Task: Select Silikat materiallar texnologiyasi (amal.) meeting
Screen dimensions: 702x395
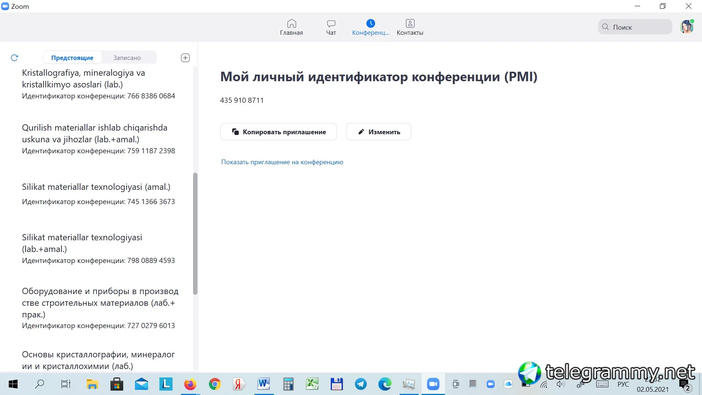Action: click(96, 187)
